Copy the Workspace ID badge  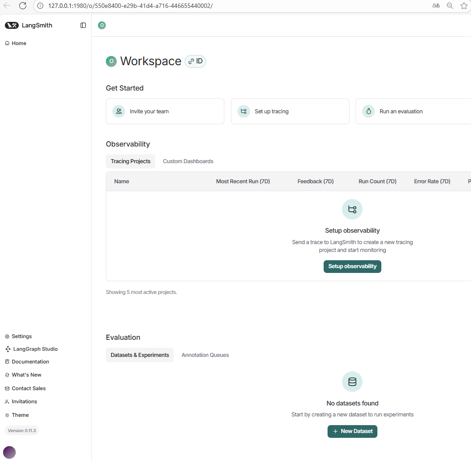tap(195, 61)
